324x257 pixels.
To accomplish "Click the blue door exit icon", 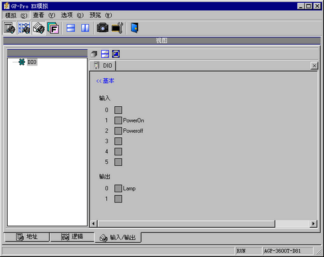I will click(134, 28).
